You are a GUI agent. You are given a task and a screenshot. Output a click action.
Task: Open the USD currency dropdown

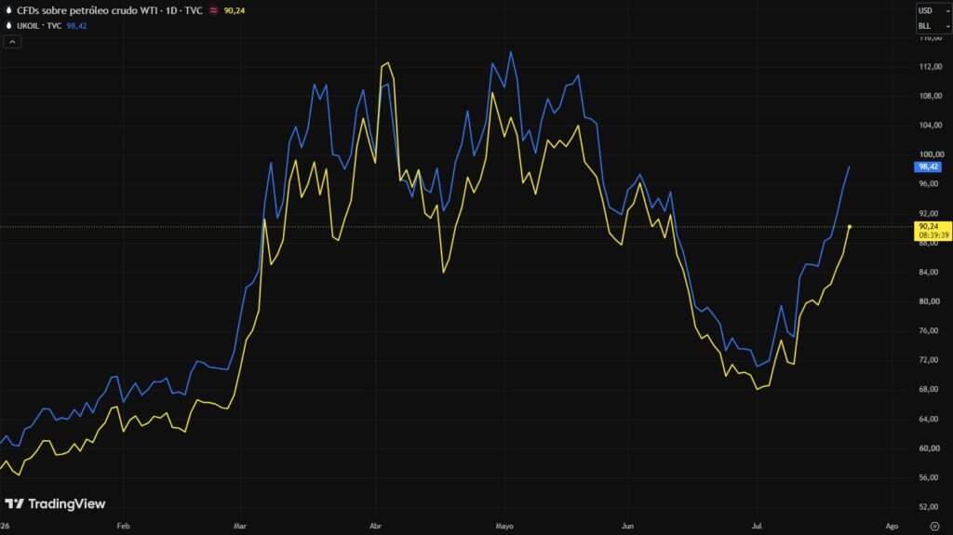click(x=933, y=10)
